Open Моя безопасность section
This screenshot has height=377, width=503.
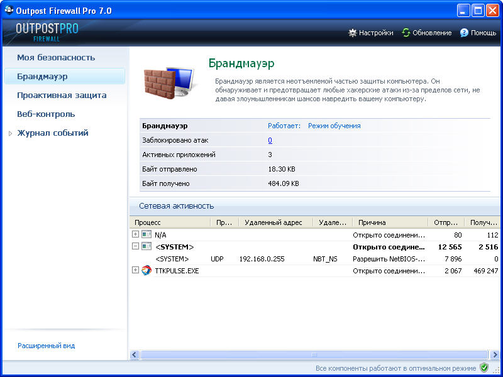(x=56, y=58)
